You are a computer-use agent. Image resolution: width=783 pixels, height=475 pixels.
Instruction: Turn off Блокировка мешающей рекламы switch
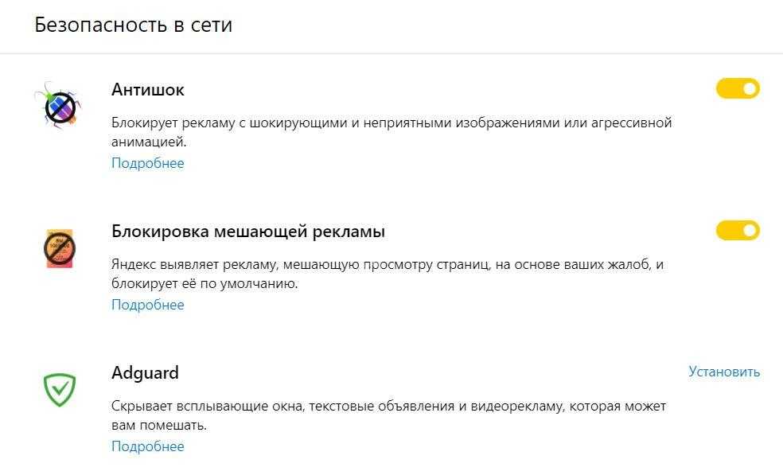738,231
